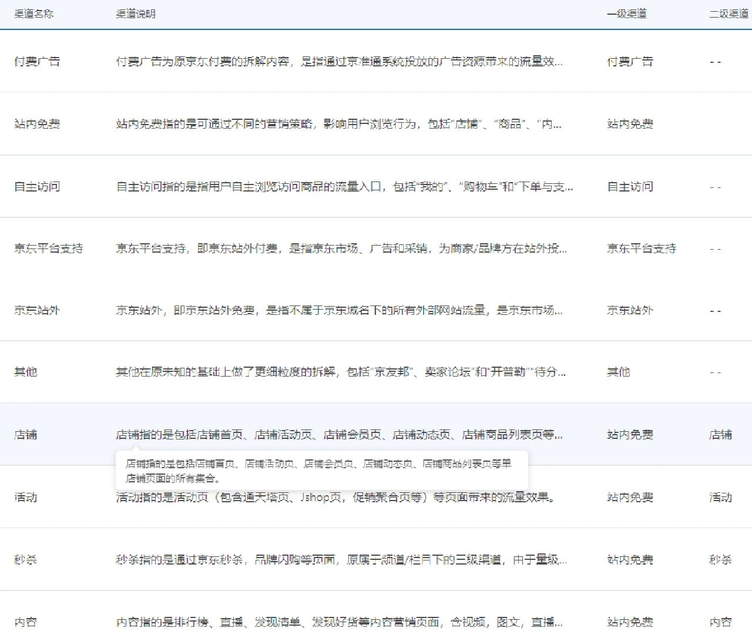Click the -- second-level cell in 付费广告 row
752x638 pixels.
pyautogui.click(x=715, y=62)
